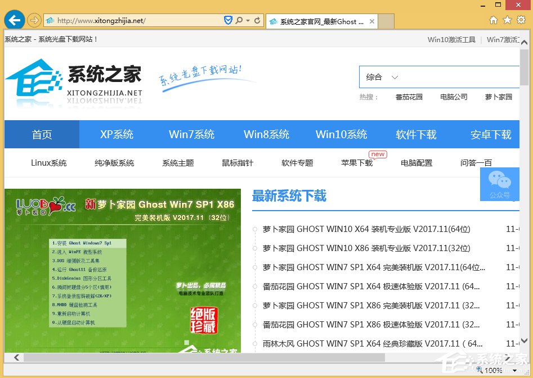Click inside the address bar field
Viewport: 533px width, 378px height.
[129, 20]
